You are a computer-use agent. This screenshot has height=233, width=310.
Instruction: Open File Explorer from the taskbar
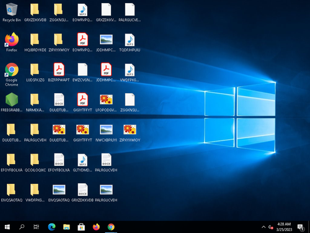point(66,227)
